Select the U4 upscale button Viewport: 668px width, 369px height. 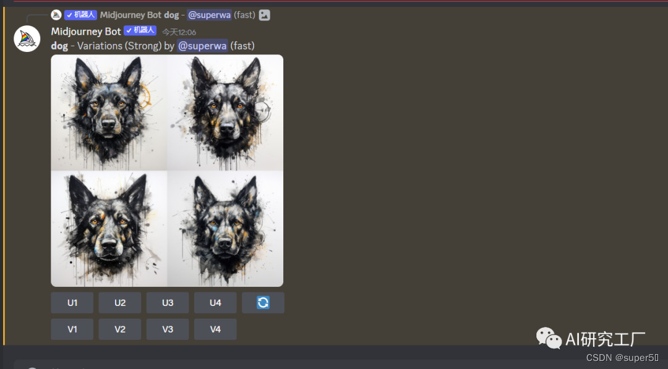click(x=215, y=303)
